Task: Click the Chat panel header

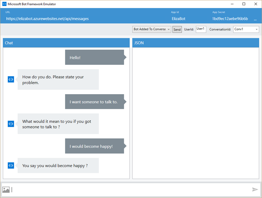Action: click(x=66, y=43)
